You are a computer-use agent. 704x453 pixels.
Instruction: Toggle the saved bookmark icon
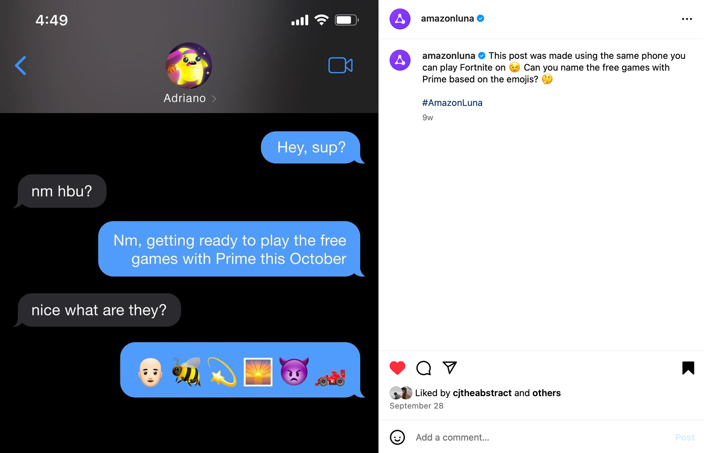[688, 368]
